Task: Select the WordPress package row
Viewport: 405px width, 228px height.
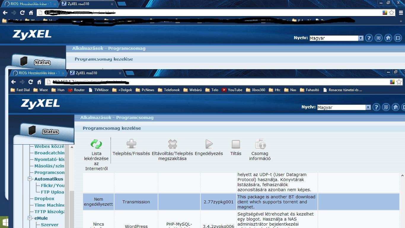Action: pos(241,219)
